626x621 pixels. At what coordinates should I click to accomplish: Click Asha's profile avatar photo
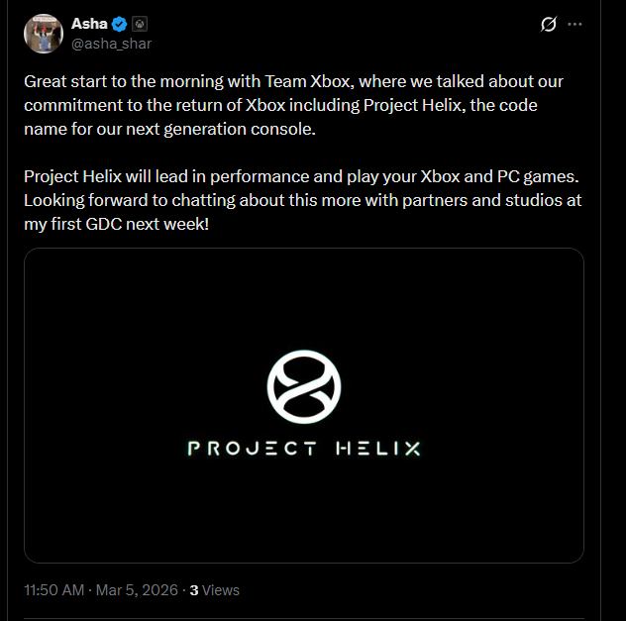coord(44,33)
